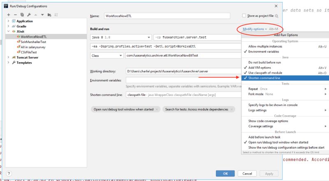Click the JUnit icon beside WorkforceNowETL
Screen dimensions: 329x181
click(x=19, y=36)
